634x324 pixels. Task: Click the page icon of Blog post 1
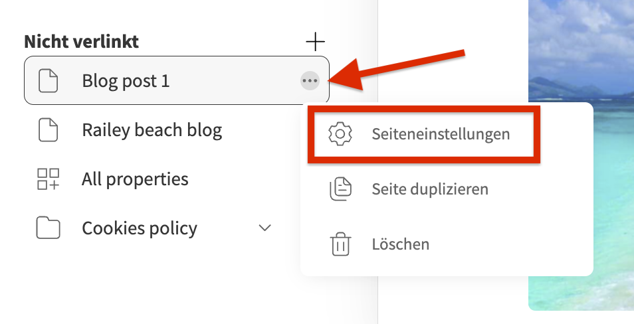(x=48, y=81)
